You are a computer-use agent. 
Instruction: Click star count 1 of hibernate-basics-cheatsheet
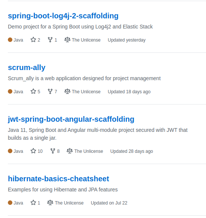tap(39, 203)
